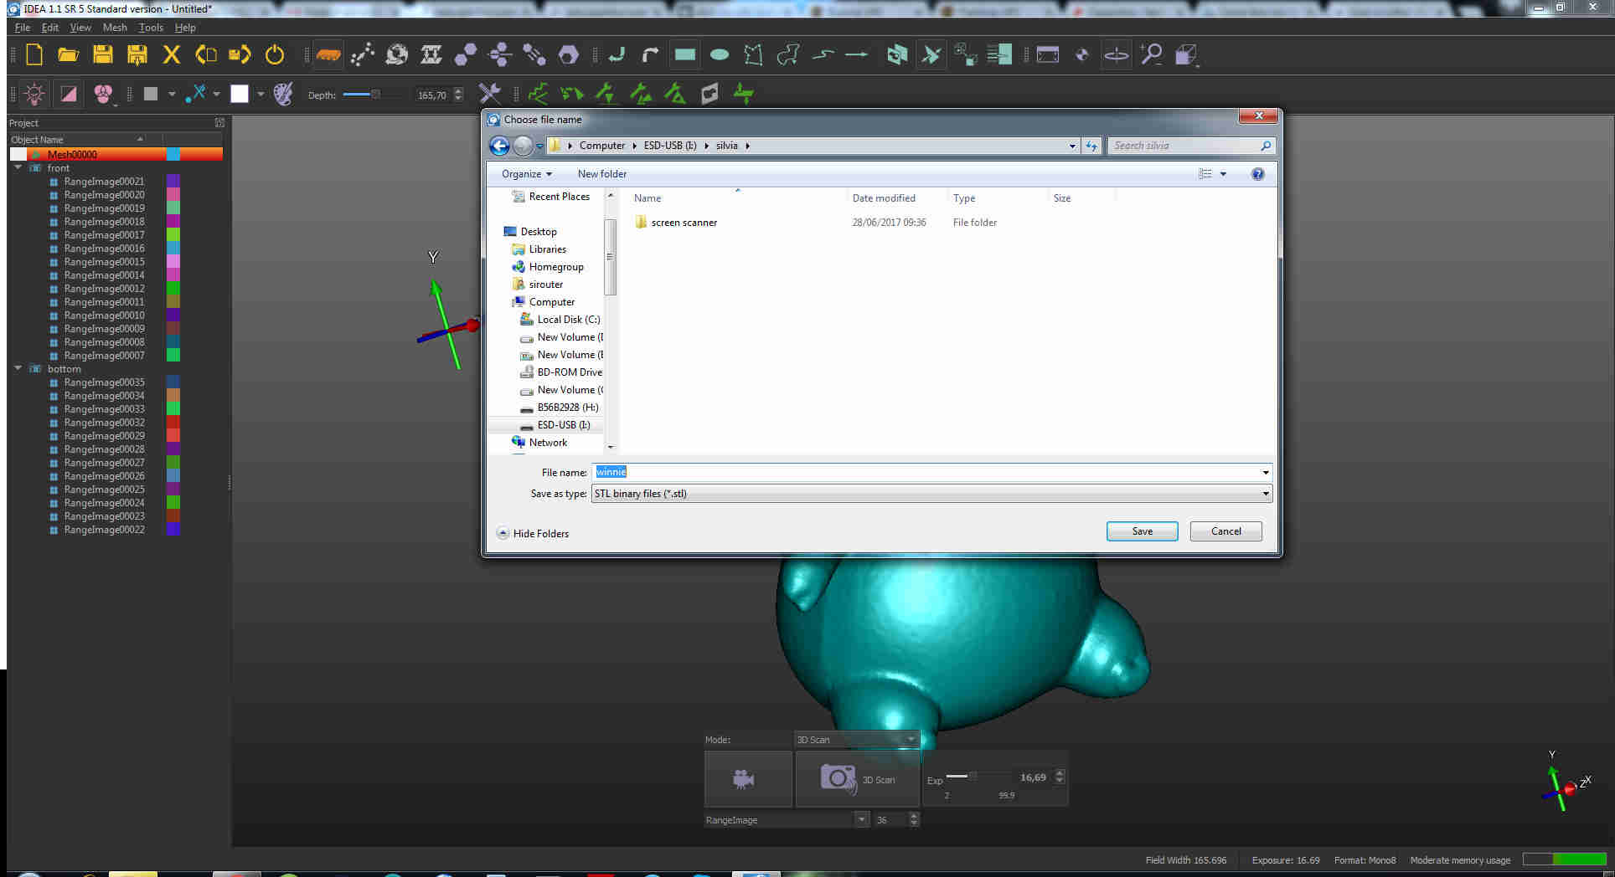Click the crossed wrench tools icon

coord(489,94)
